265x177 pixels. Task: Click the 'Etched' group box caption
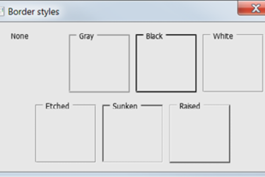[x=57, y=106]
